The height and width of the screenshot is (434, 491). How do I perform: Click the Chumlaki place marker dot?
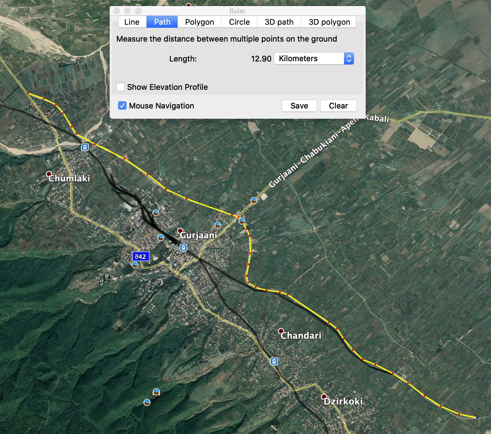[48, 174]
